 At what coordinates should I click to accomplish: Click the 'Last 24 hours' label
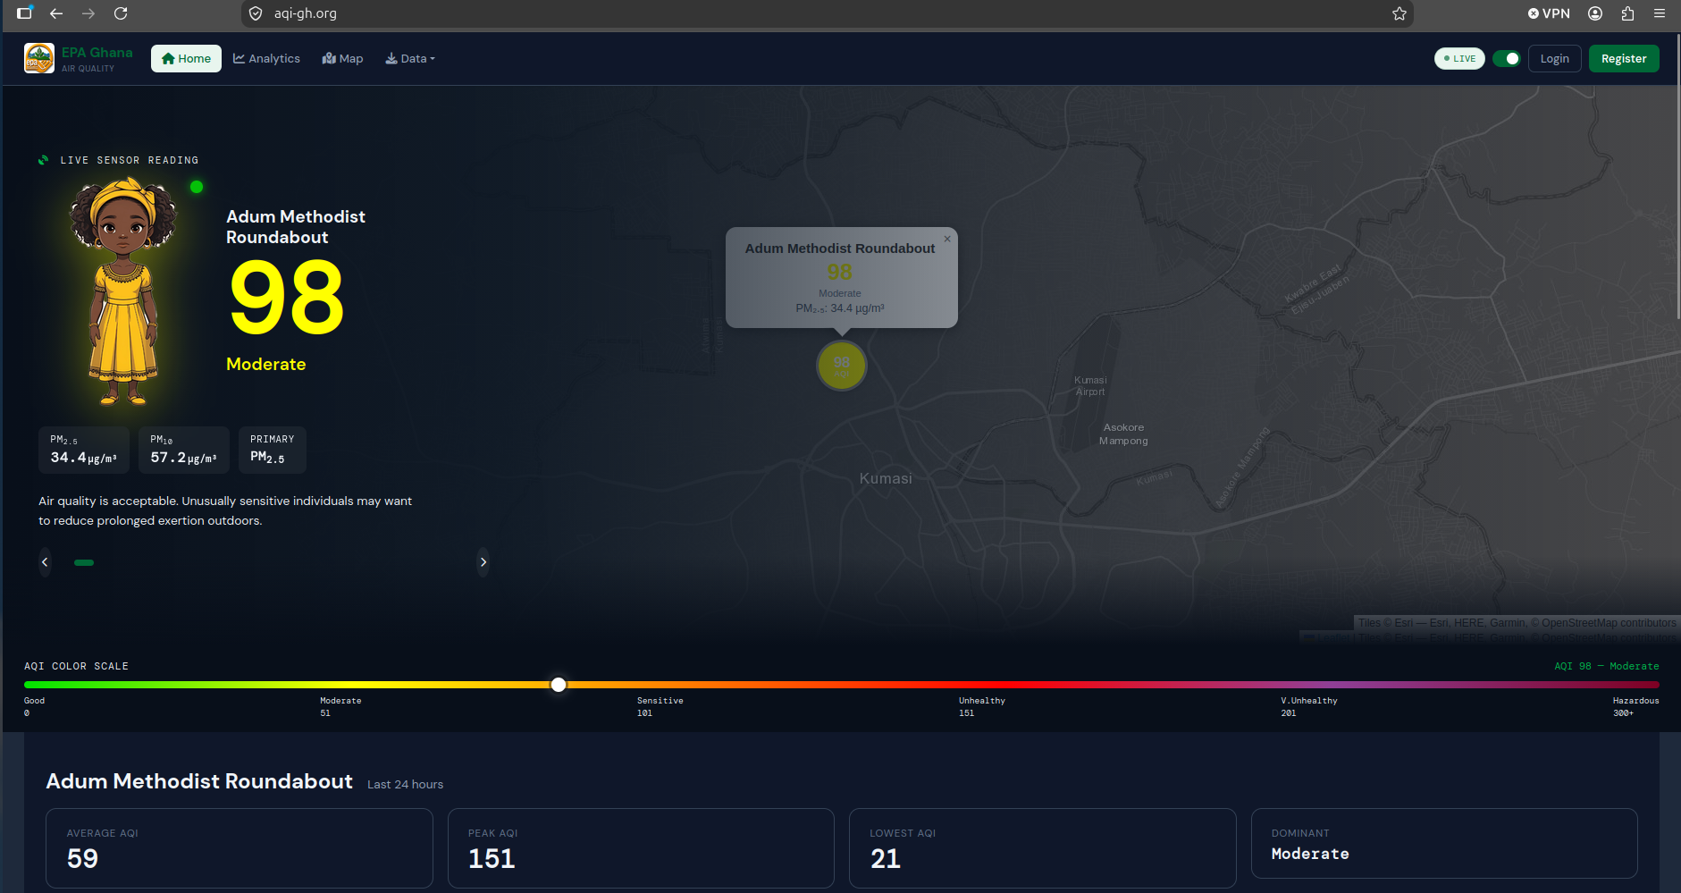(x=405, y=785)
